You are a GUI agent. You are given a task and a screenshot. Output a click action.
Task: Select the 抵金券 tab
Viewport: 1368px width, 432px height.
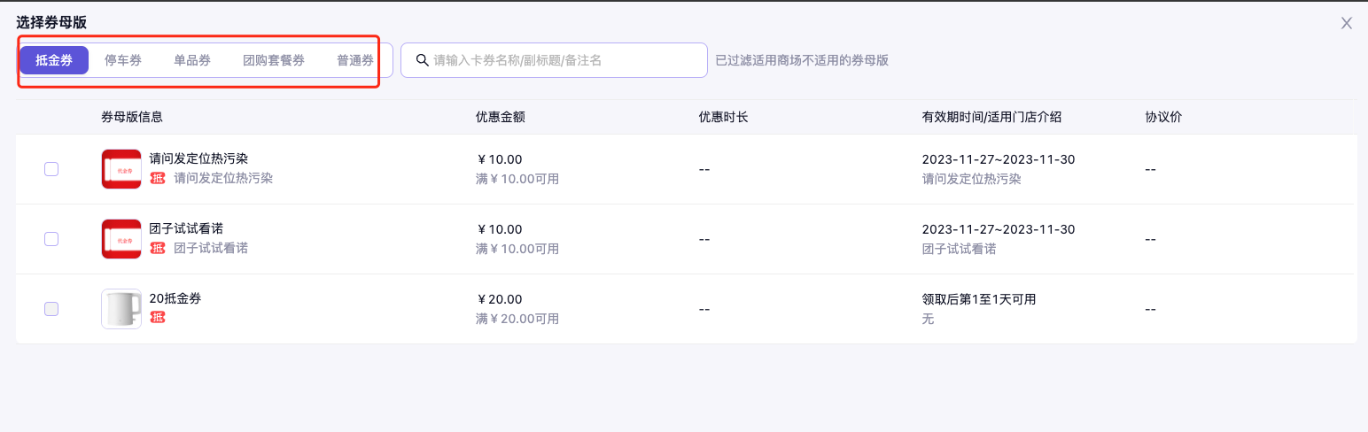[54, 61]
